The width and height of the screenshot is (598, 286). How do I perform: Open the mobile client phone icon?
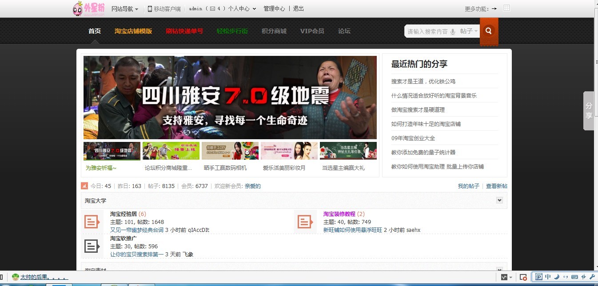(x=150, y=8)
